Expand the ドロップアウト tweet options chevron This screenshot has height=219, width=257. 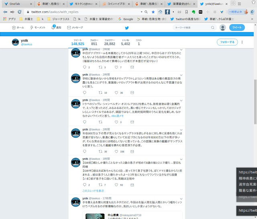[x=181, y=75]
